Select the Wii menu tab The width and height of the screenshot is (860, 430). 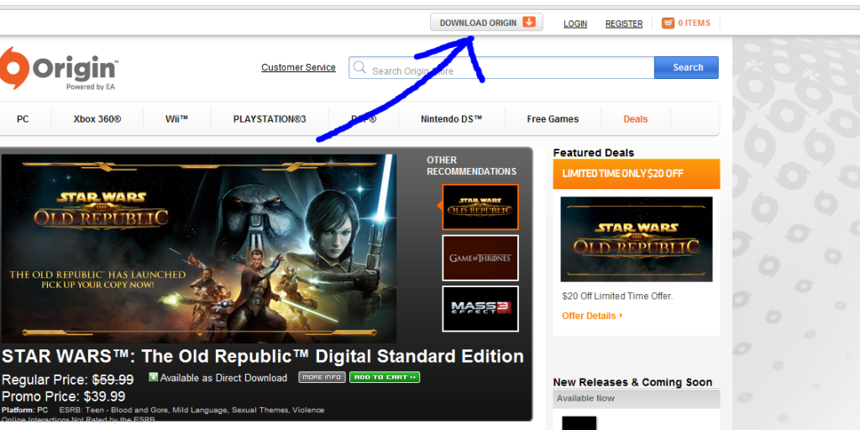coord(176,119)
